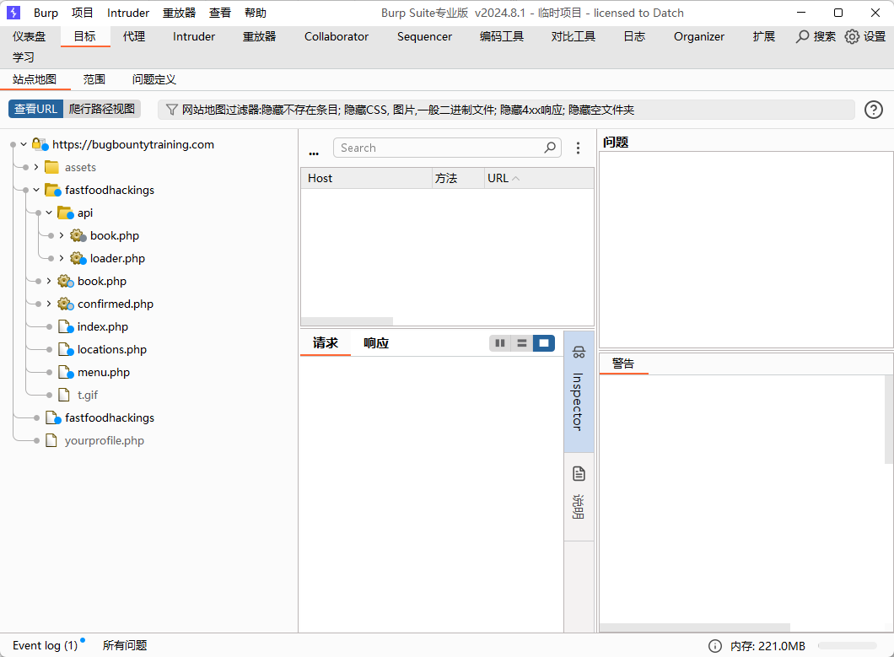894x657 pixels.
Task: Switch to the 响应 tab
Action: click(376, 342)
